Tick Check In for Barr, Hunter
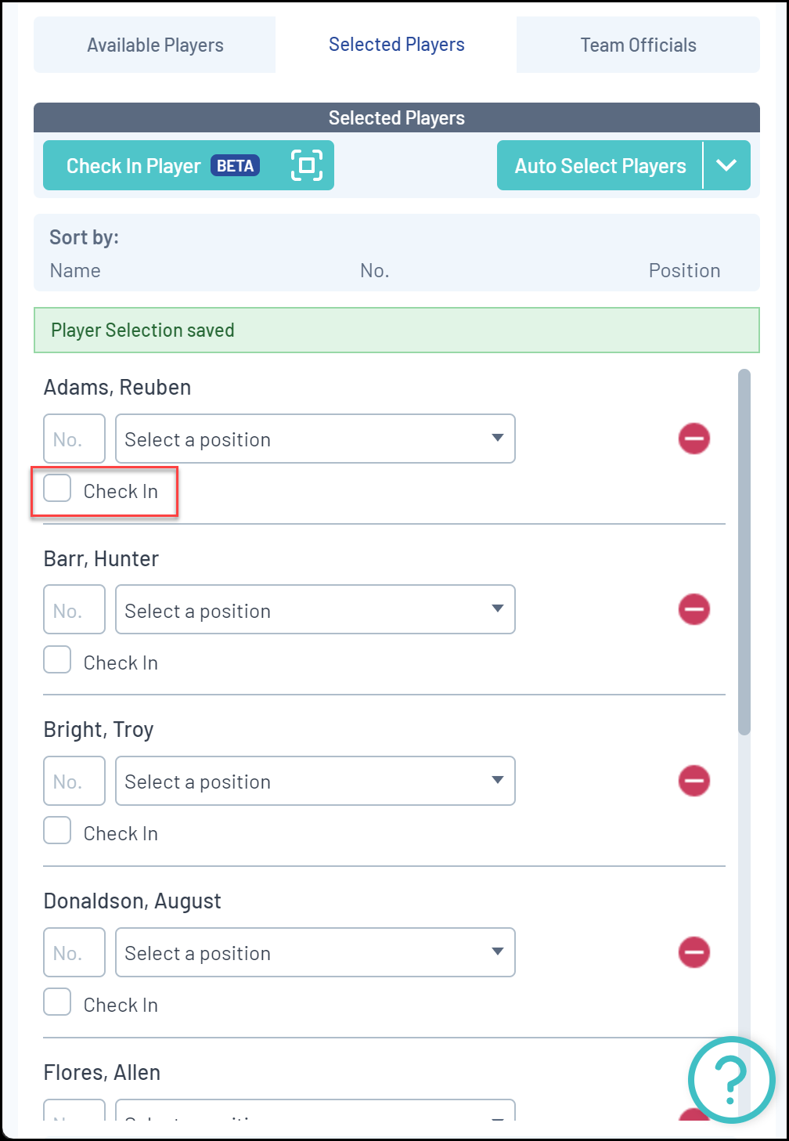 pos(57,660)
